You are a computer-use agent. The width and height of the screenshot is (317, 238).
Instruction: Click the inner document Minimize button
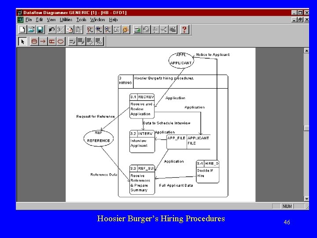(295, 20)
